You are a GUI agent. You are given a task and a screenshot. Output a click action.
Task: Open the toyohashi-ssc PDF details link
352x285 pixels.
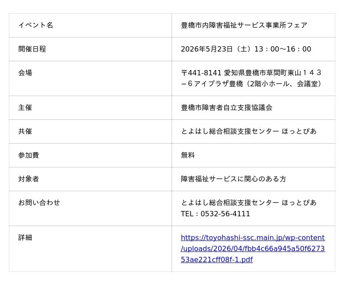pos(253,248)
